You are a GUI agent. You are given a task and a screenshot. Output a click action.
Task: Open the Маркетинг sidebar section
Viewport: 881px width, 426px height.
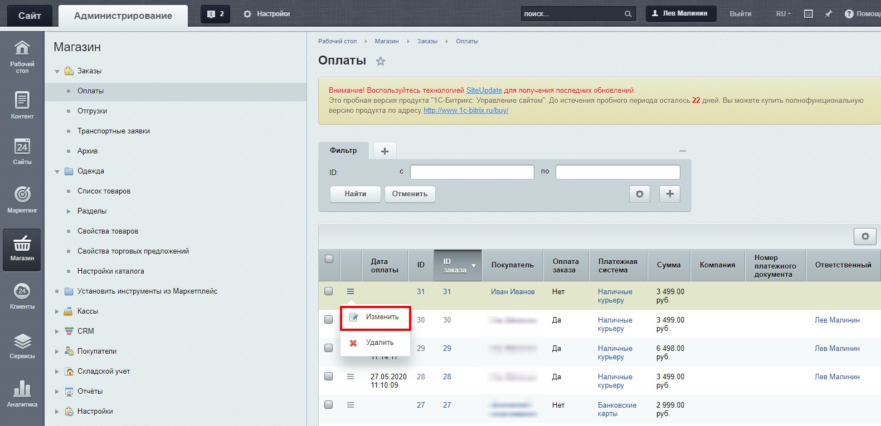pyautogui.click(x=22, y=200)
